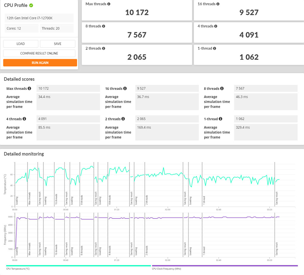Click the 1 thread marker in the temperature chart
Image resolution: width=304 pixels, height=275 pixels.
[x=204, y=200]
